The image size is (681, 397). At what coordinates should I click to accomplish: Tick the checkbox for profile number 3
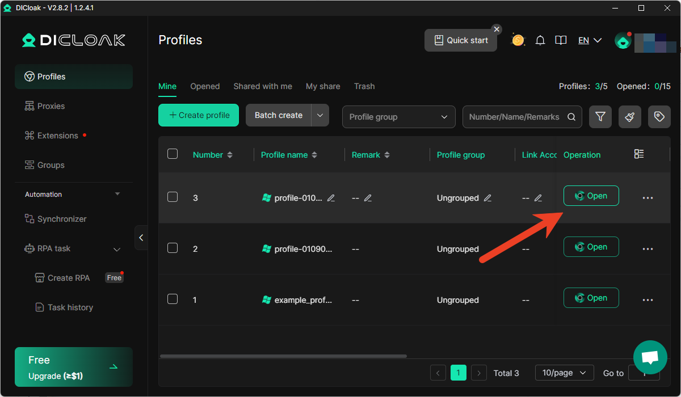[173, 197]
